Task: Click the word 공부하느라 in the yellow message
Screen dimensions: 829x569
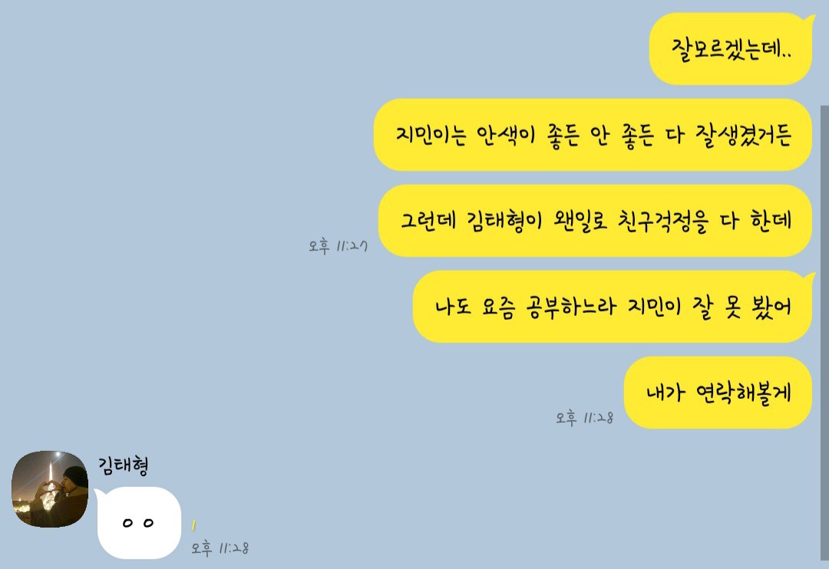Action: point(571,307)
